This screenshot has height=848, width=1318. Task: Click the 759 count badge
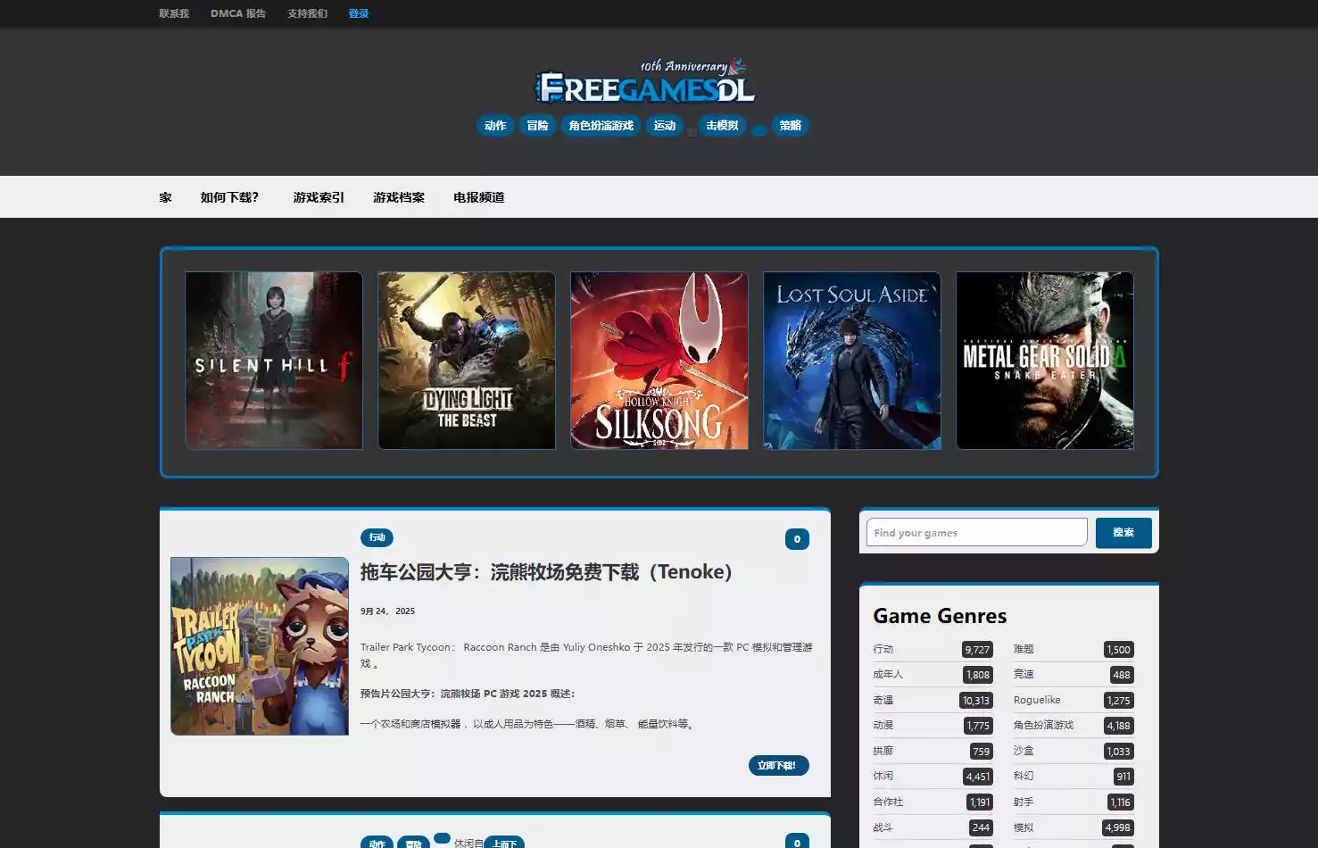[982, 752]
